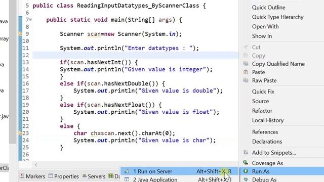Select Copy Qualified Name entry
324x182 pixels.
click(x=278, y=64)
